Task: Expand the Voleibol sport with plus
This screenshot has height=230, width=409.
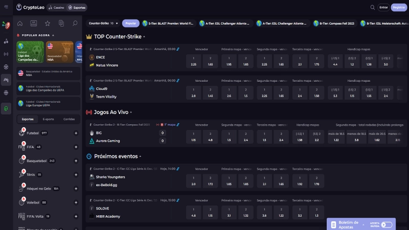Action: pyautogui.click(x=76, y=202)
